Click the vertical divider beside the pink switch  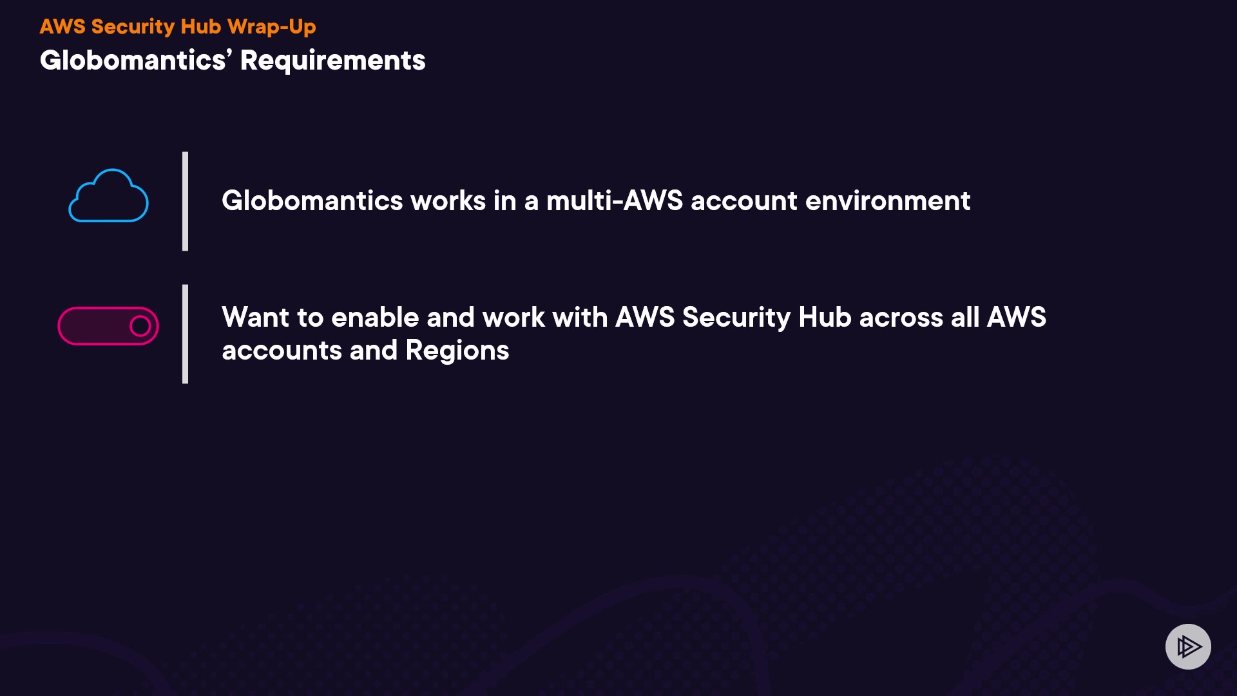(186, 334)
